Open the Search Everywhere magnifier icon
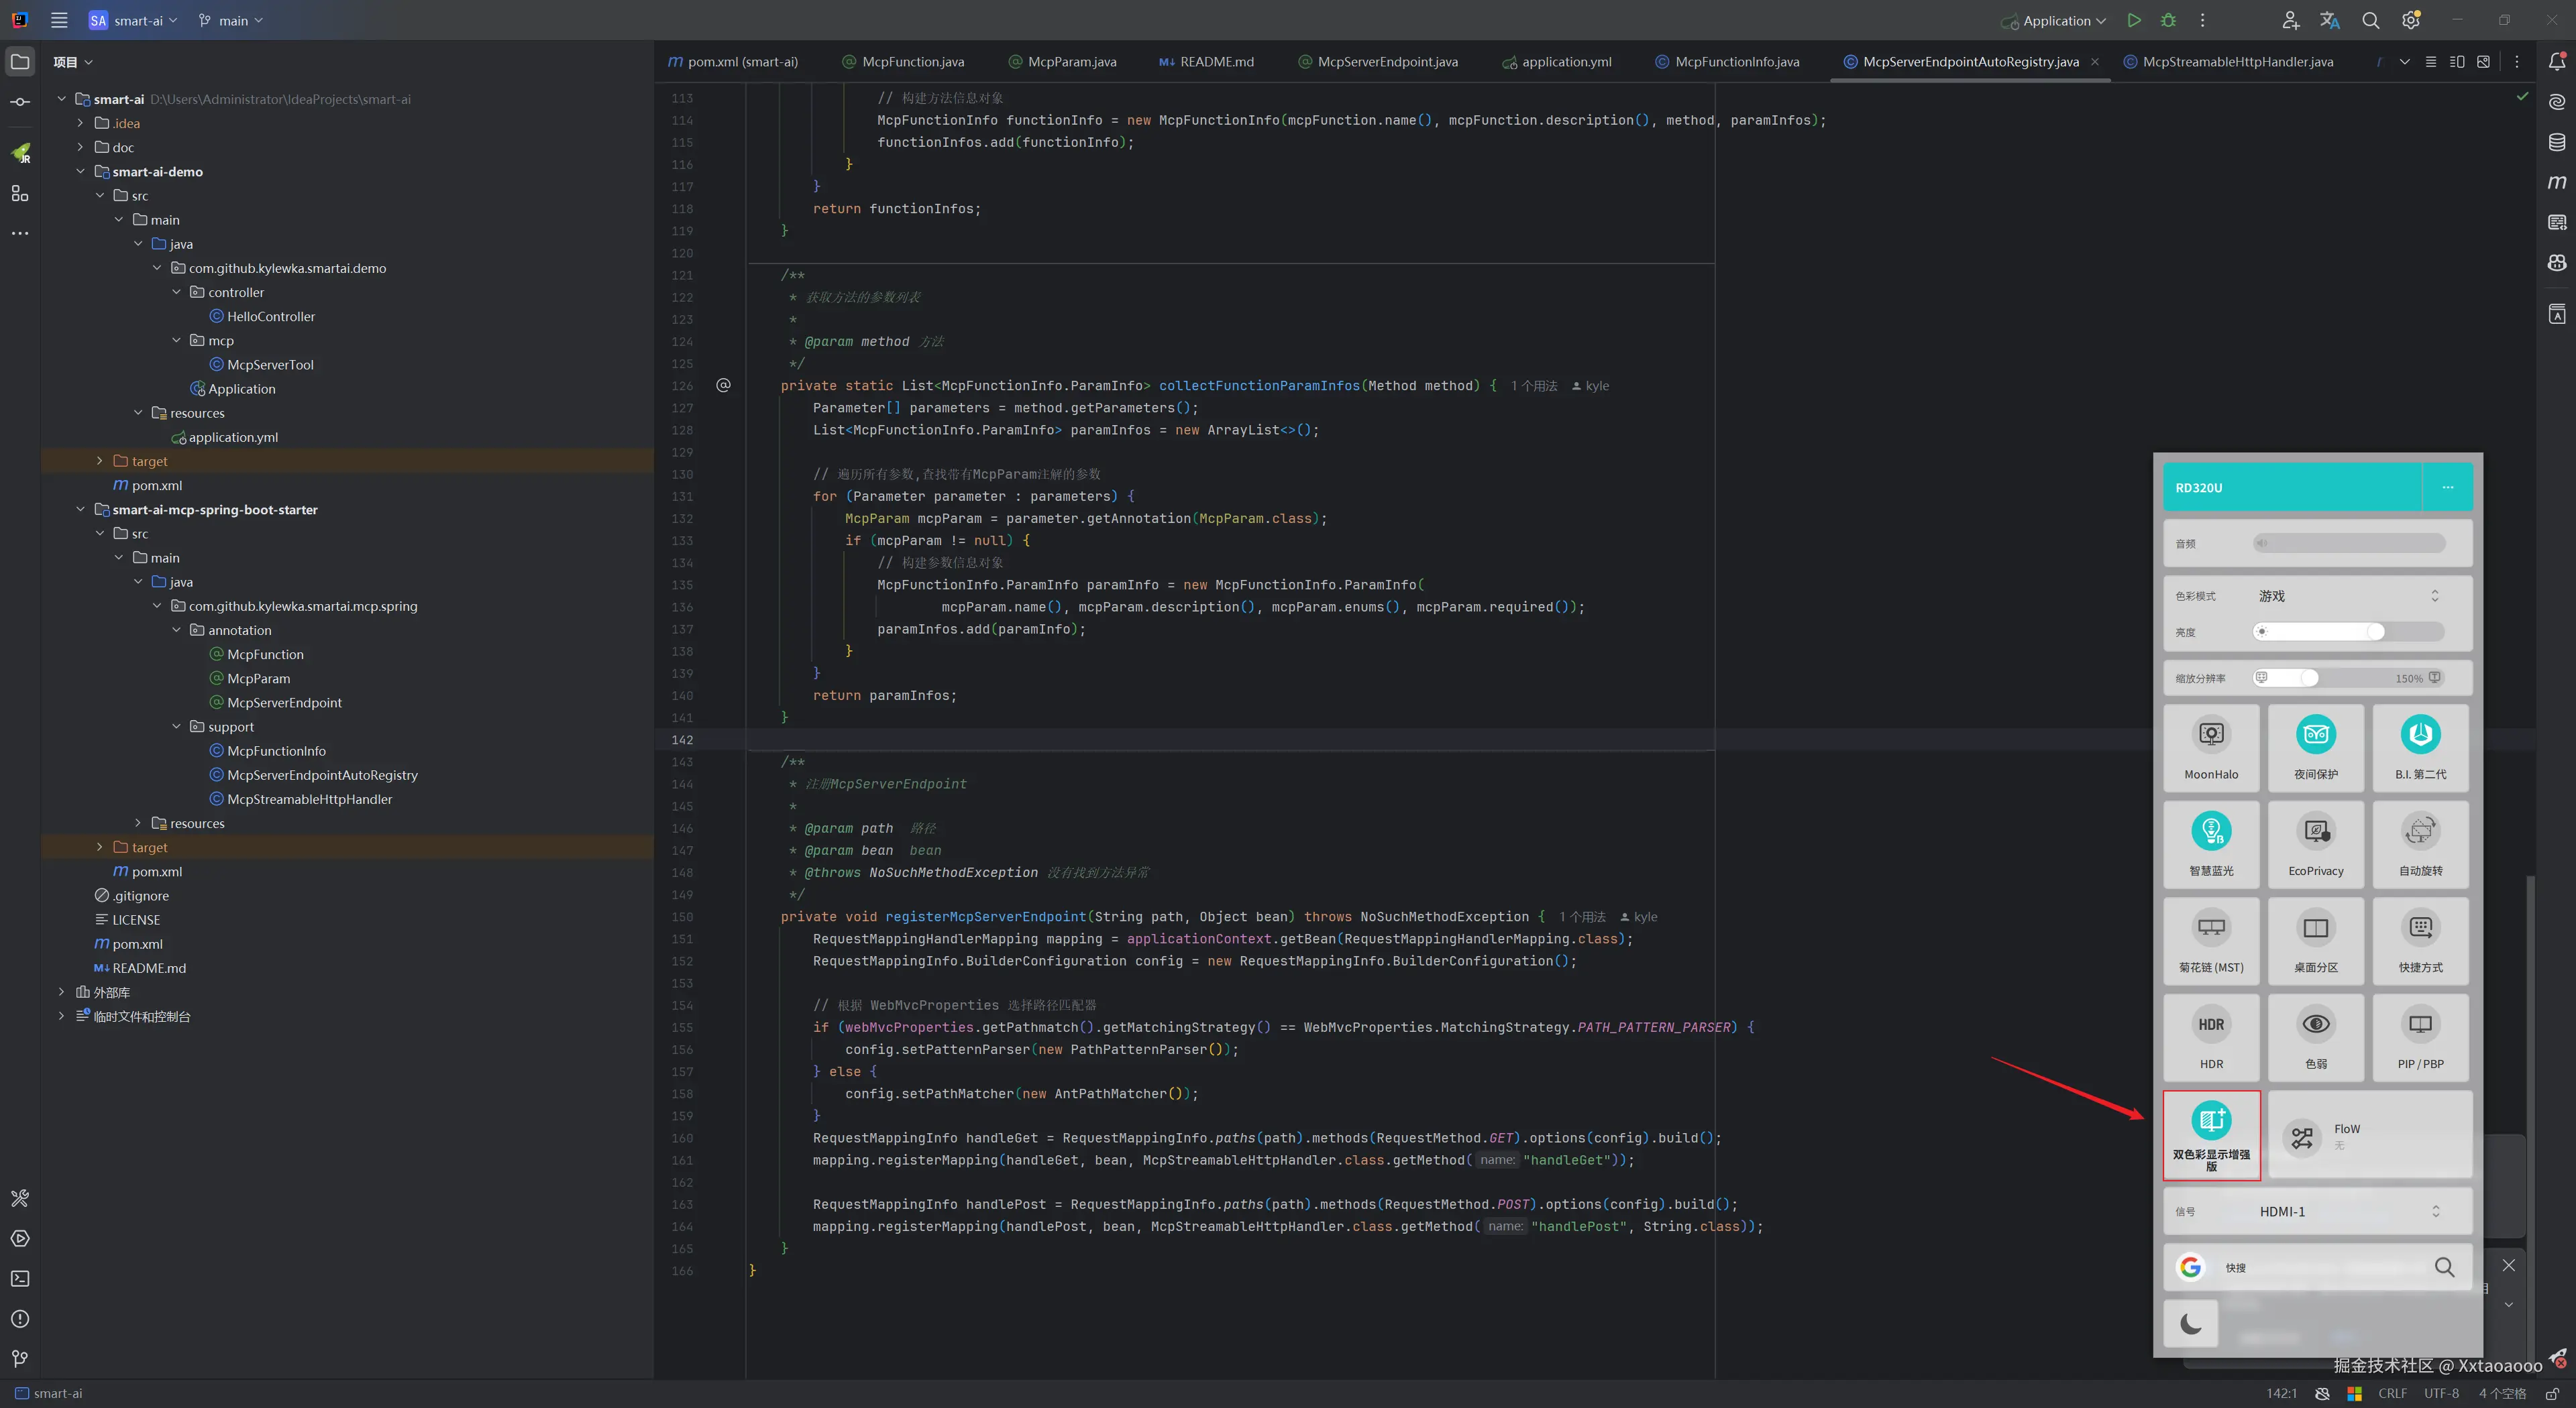Viewport: 2576px width, 1408px height. click(x=2369, y=20)
